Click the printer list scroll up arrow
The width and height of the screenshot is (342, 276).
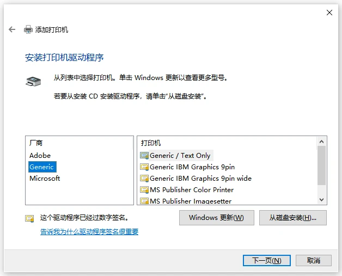(321, 142)
